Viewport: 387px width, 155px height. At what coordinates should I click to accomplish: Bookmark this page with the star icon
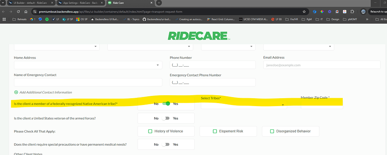click(304, 12)
